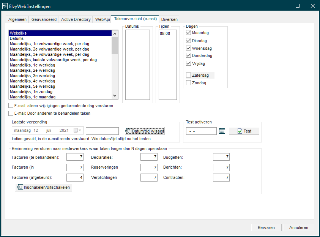Click the Contracten days field
The image size is (320, 237).
click(221, 177)
